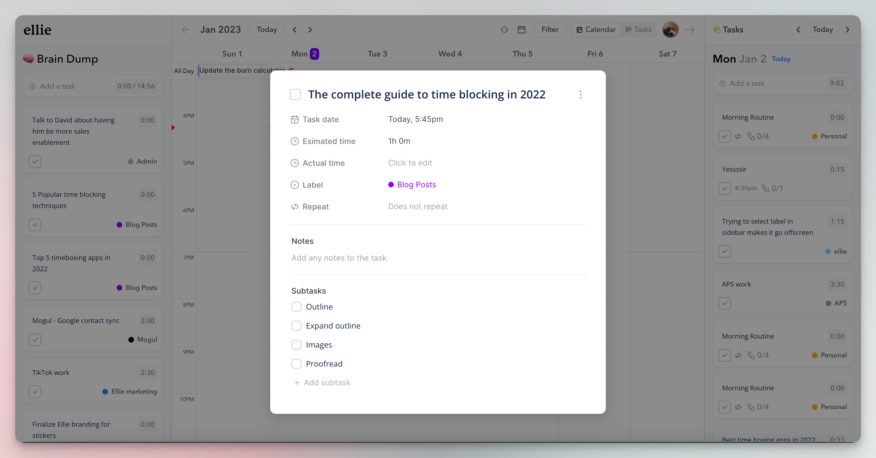Click the user profile avatar
Image resolution: width=876 pixels, height=458 pixels.
click(670, 30)
